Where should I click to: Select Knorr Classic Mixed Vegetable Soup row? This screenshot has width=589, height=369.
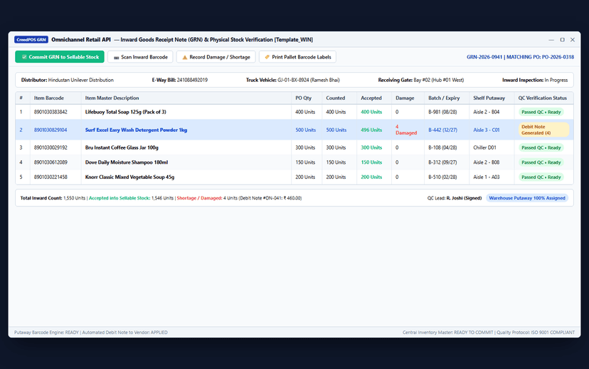(294, 177)
